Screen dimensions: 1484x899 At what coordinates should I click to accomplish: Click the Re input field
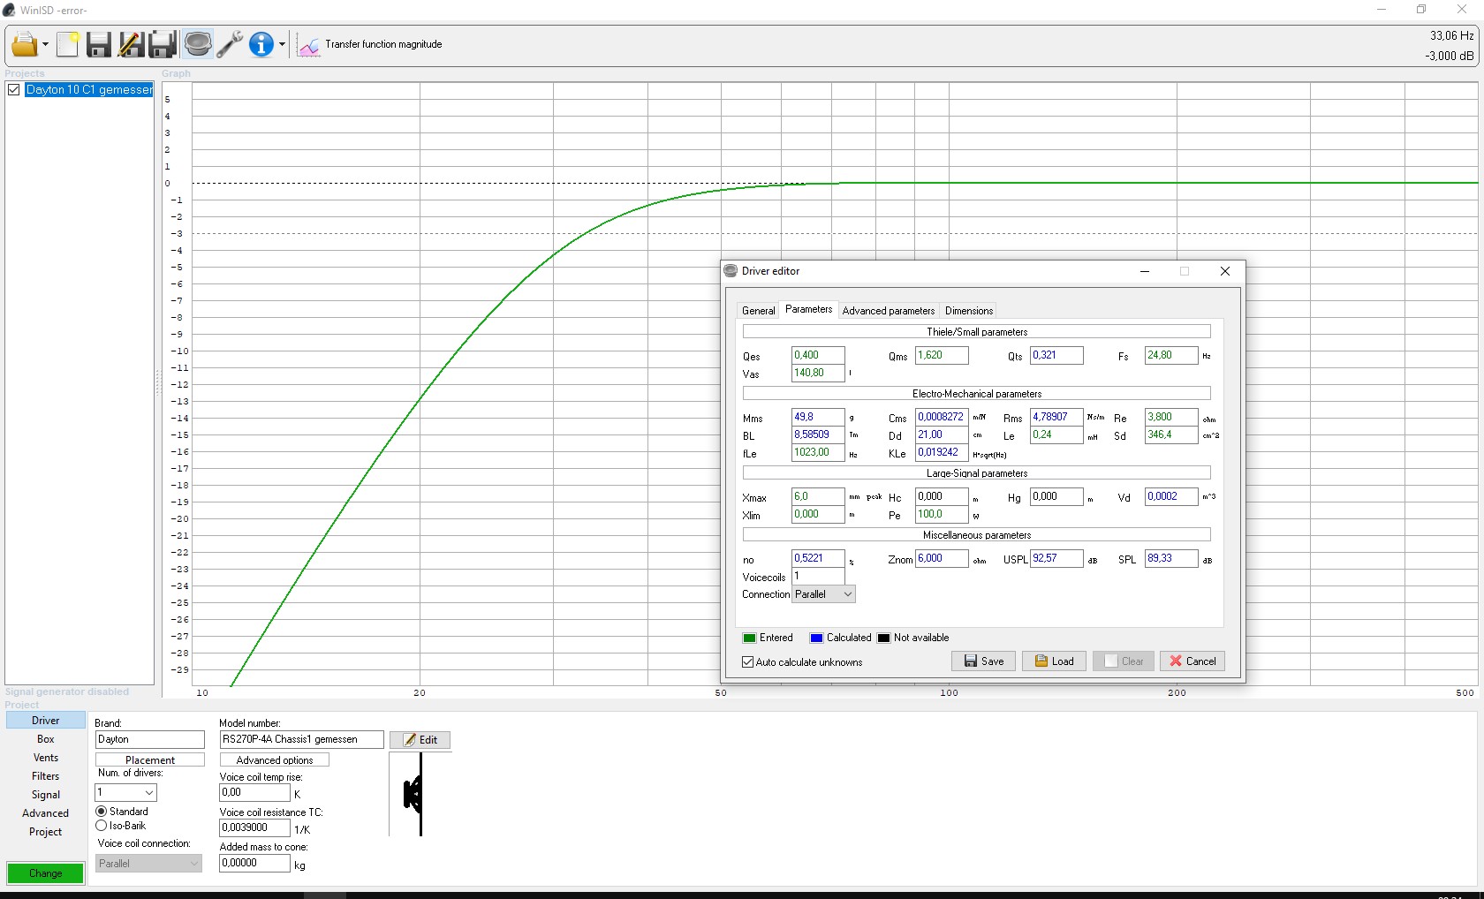coord(1171,417)
